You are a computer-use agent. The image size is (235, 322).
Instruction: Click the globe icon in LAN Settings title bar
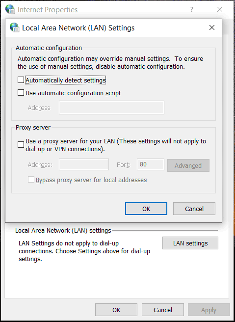pos(15,27)
